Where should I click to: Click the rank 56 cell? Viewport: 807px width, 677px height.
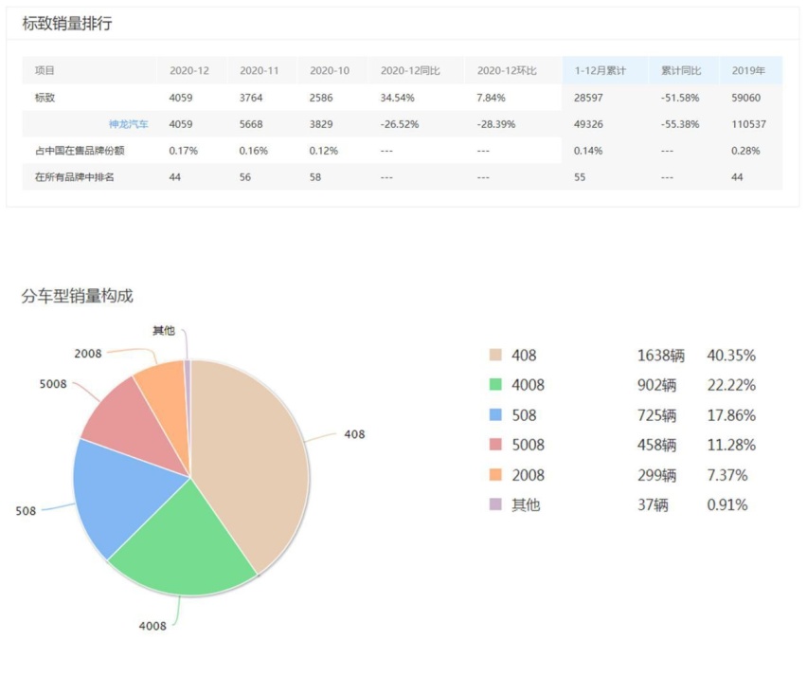coord(245,177)
